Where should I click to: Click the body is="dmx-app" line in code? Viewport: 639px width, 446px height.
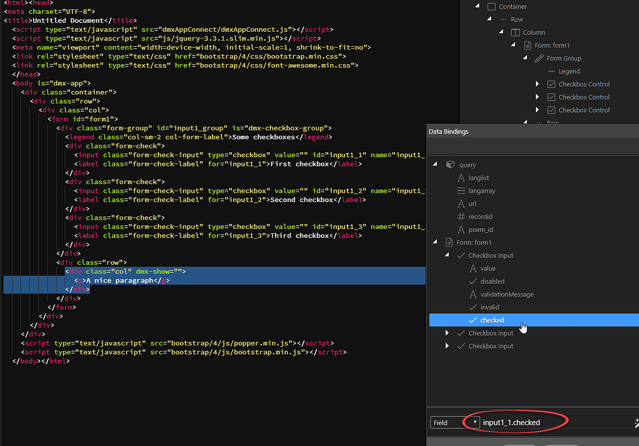tap(52, 83)
